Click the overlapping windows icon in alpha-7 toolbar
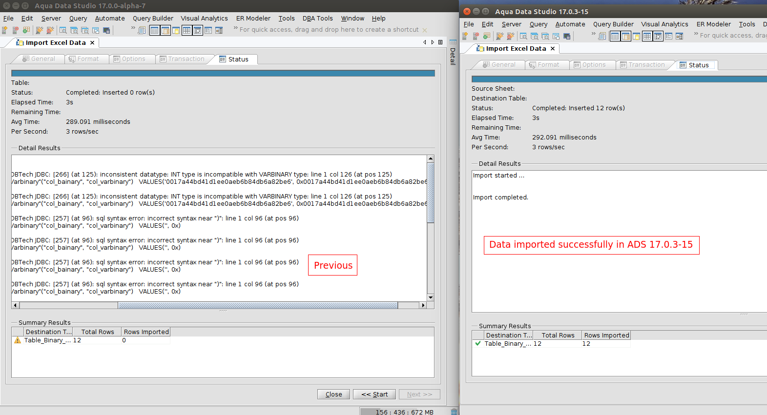767x415 pixels. pyautogui.click(x=96, y=30)
